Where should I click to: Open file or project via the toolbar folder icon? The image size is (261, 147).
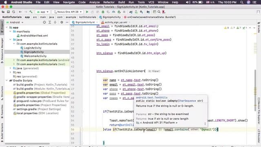pos(3,12)
